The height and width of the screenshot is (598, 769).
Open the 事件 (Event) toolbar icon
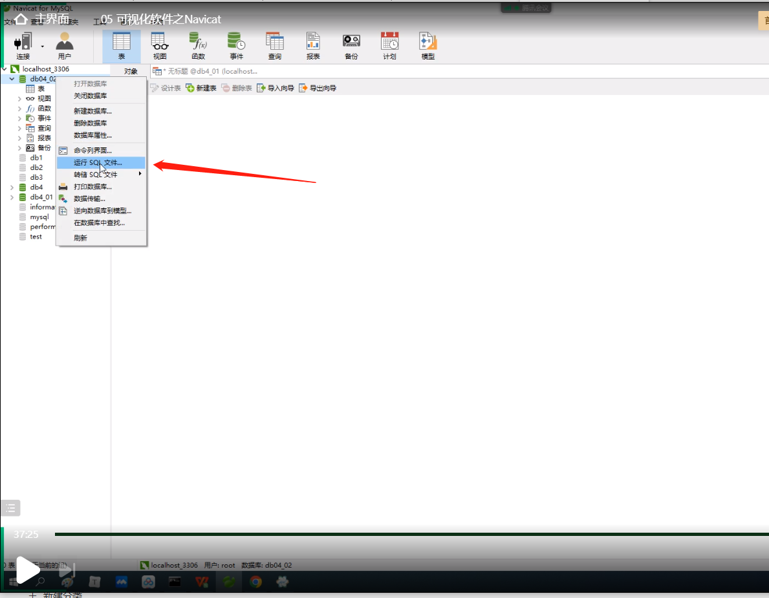pyautogui.click(x=236, y=46)
